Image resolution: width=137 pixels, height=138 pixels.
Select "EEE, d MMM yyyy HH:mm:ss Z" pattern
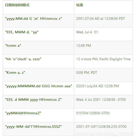33,100
